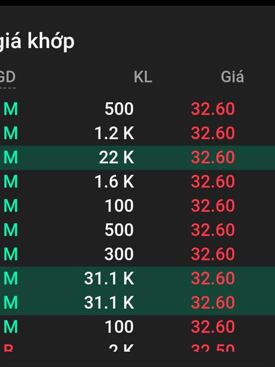This screenshot has width=275, height=367.
Task: Click the 32.60 price in the 22 K row
Action: tap(213, 157)
